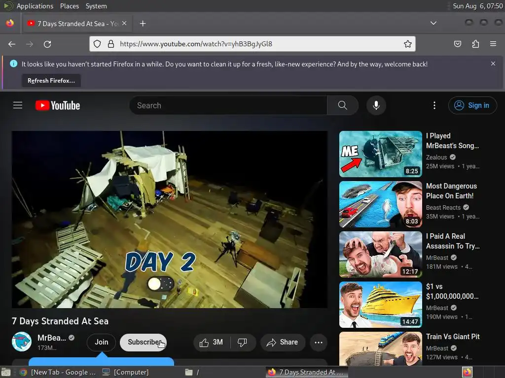This screenshot has height=378, width=505.
Task: Open "I Paid A Real Assassin" thumbnail
Action: click(380, 254)
